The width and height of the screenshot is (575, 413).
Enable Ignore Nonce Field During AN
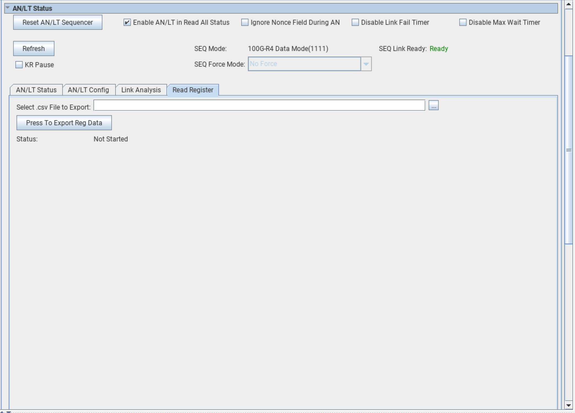coord(245,22)
